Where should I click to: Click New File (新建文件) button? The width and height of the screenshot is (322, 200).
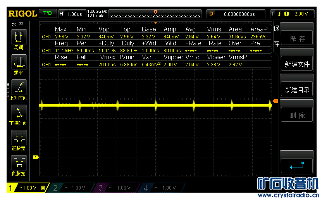297,64
